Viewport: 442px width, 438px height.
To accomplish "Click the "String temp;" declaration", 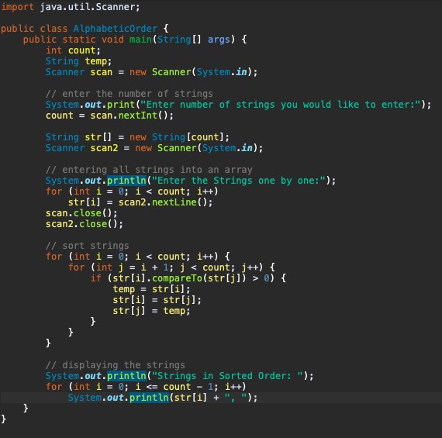I will coord(78,61).
